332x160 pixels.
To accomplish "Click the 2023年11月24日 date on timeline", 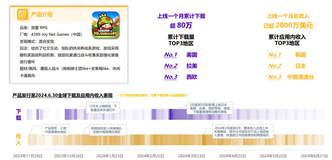I will pyautogui.click(x=28, y=156).
